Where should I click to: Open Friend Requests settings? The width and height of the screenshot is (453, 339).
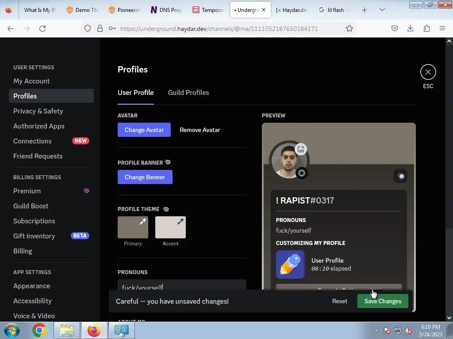point(51,156)
